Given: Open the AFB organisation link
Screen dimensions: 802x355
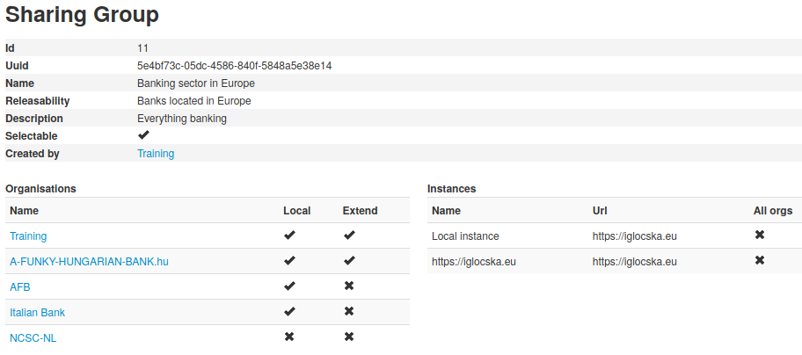Looking at the screenshot, I should [x=20, y=287].
